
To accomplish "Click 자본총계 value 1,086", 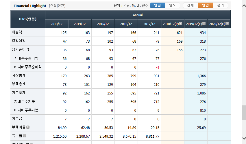I will pos(201,93).
